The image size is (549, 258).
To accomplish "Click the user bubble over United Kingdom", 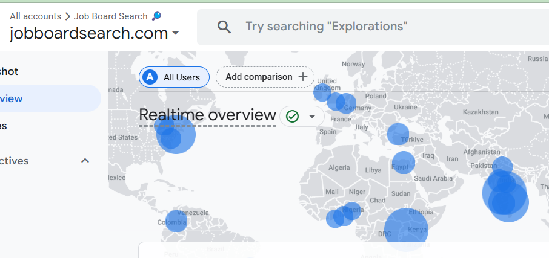I will coord(322,92).
